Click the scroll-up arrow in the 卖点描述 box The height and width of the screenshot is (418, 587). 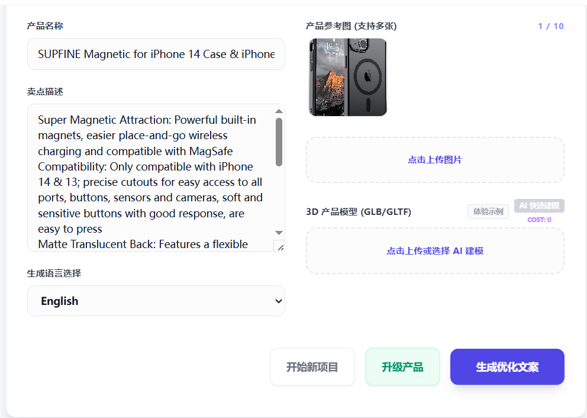(x=279, y=111)
